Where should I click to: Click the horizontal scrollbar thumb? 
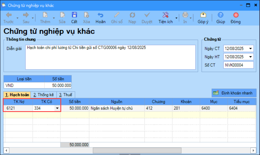(x=137, y=151)
